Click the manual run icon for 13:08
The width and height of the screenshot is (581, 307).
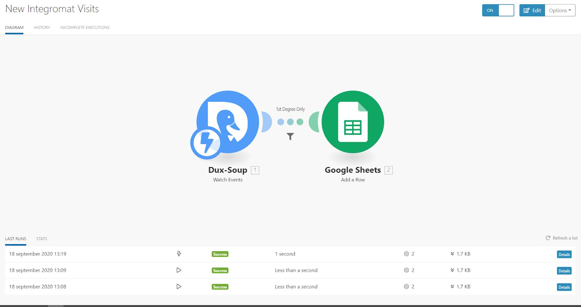pos(179,286)
